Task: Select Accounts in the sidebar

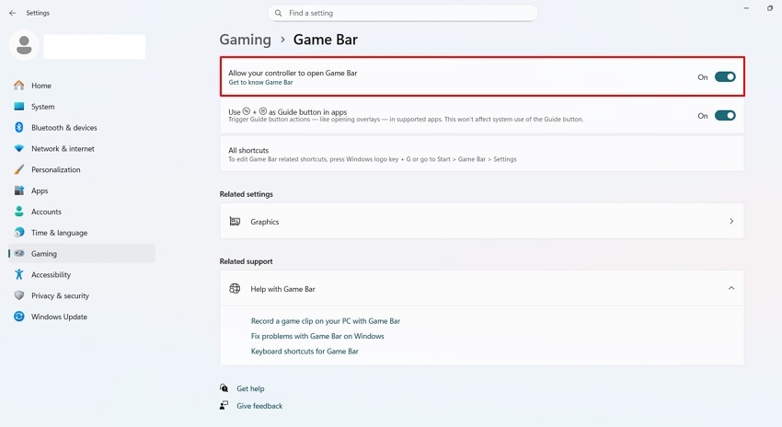Action: coord(82,212)
